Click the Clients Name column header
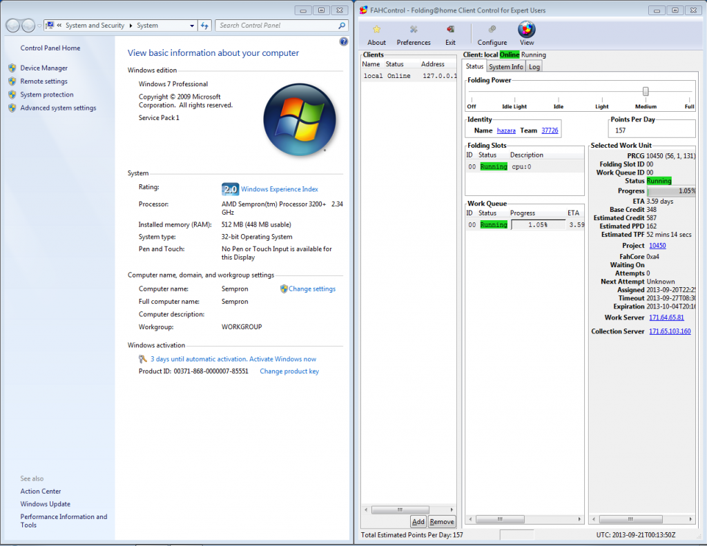The height and width of the screenshot is (546, 707). tap(371, 64)
